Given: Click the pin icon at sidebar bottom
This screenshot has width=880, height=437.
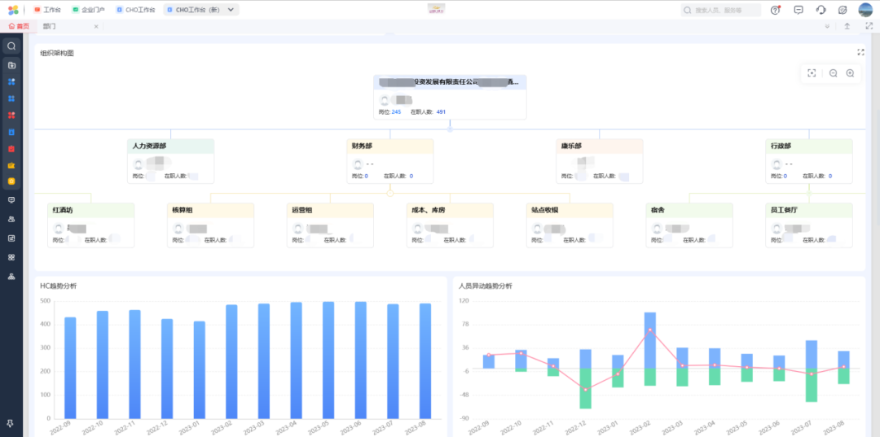Looking at the screenshot, I should pos(11,423).
